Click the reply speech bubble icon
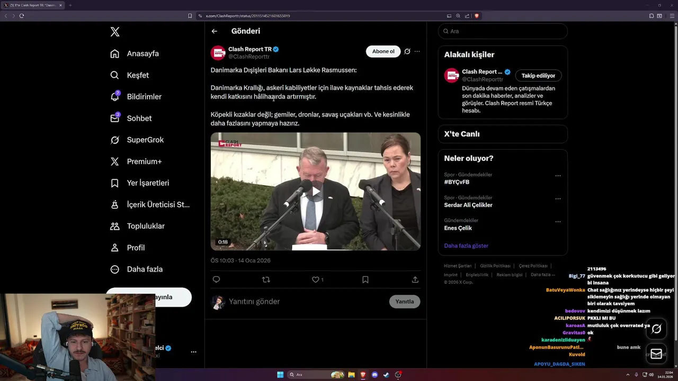 216,279
